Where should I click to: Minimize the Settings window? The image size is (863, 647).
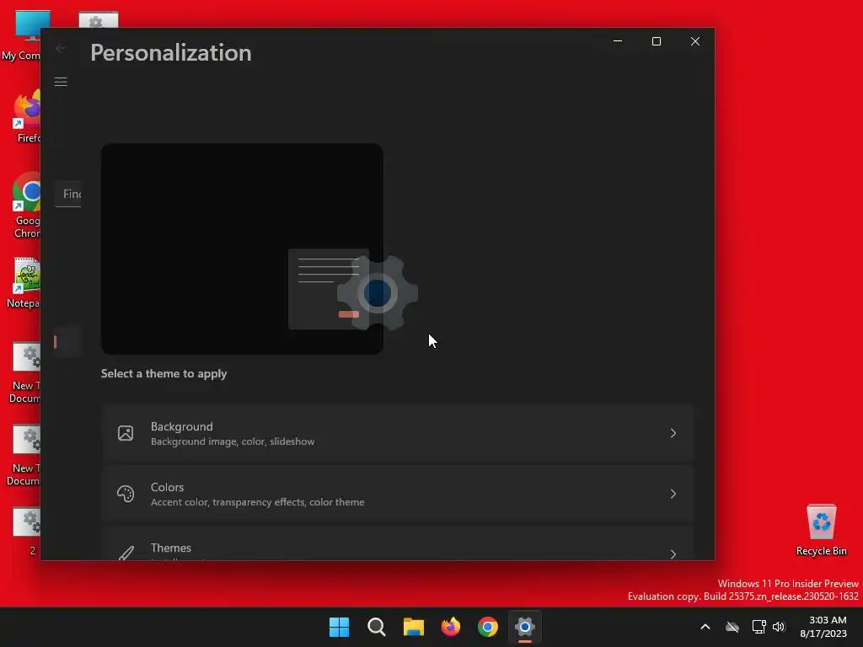(618, 41)
